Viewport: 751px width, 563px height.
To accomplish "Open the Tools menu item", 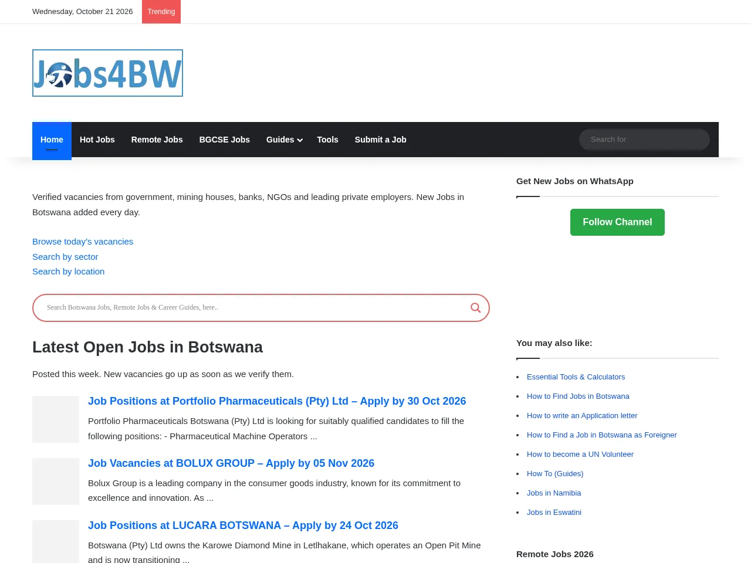I will point(327,140).
